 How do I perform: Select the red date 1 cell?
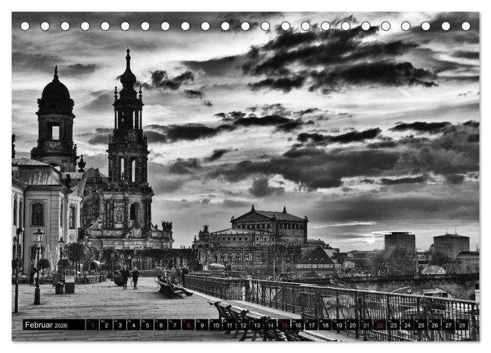93,325
